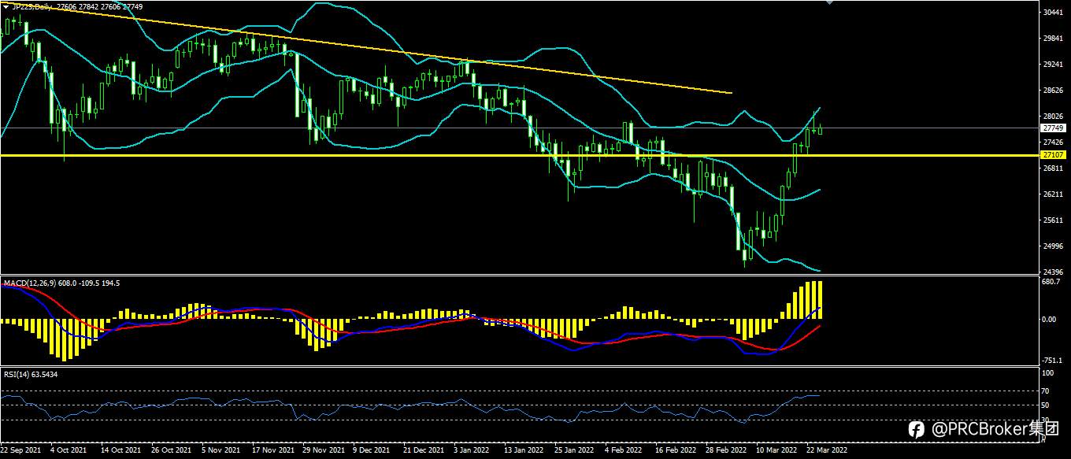Click the 21 Dec 2021 date label
1071x459 pixels.
423,451
